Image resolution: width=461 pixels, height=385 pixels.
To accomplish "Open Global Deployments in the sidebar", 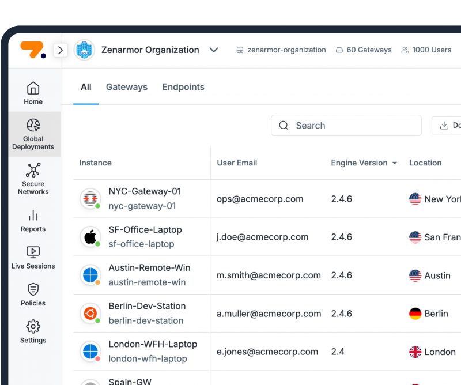I will click(x=33, y=134).
